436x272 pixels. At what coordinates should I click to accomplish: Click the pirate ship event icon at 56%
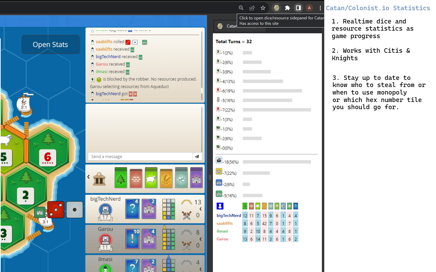point(219,160)
